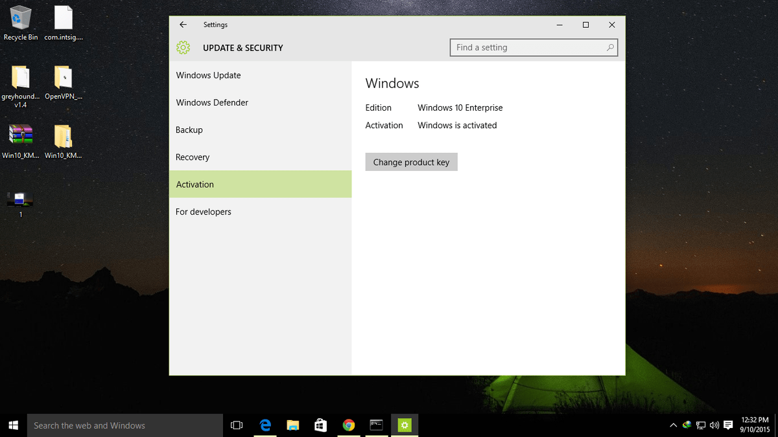Screen dimensions: 778x437
Task: Switch to the Windows Update section
Action: coord(208,75)
